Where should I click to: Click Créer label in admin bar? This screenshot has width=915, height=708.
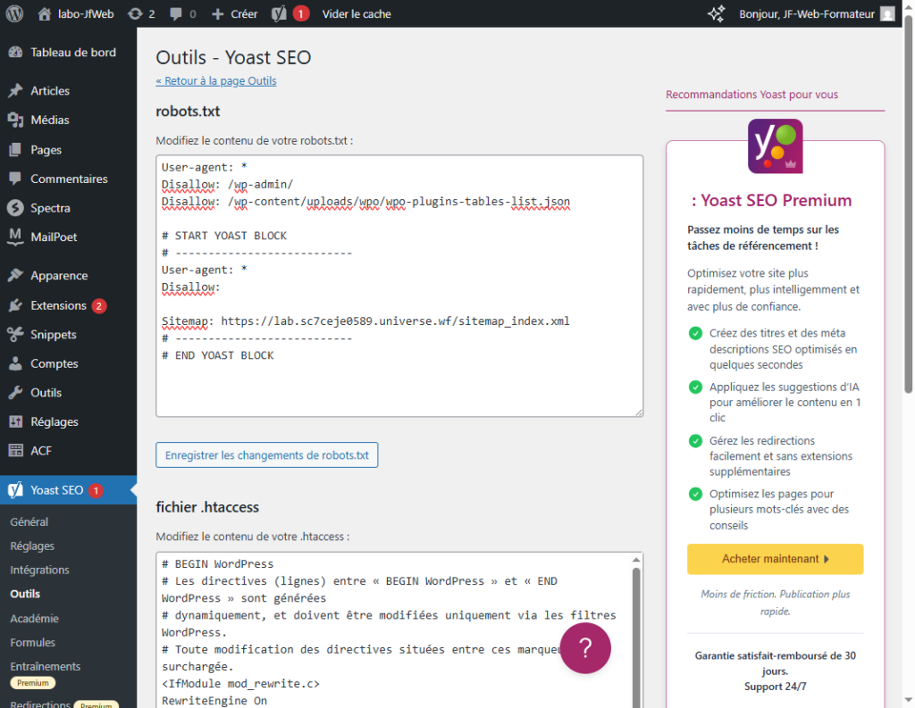click(x=244, y=14)
